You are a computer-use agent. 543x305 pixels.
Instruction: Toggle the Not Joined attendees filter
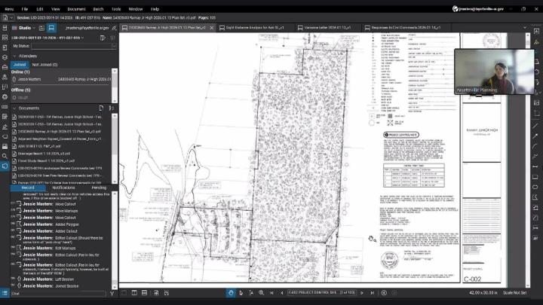coord(44,65)
